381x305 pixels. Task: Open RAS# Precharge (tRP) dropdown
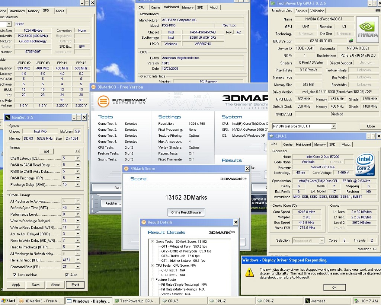[77, 178]
